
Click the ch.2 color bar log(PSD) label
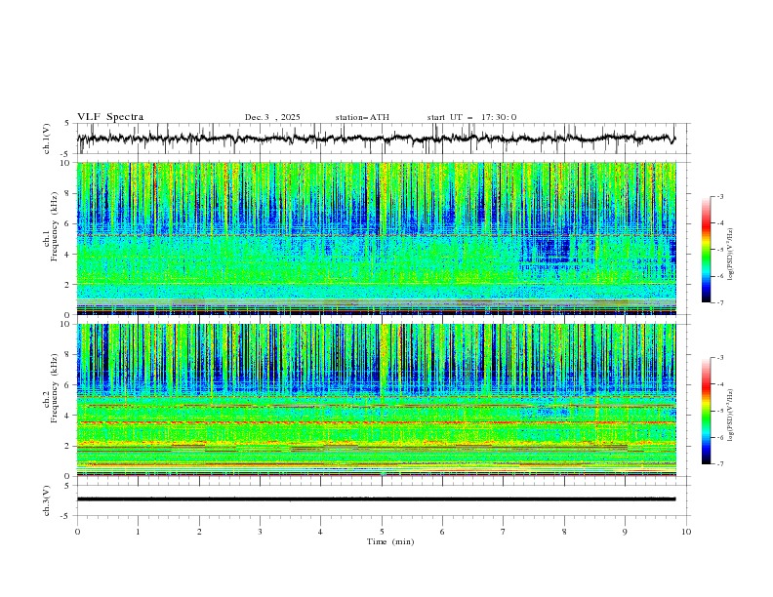[731, 416]
